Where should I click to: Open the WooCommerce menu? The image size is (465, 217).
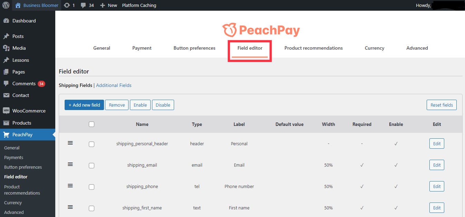[29, 111]
